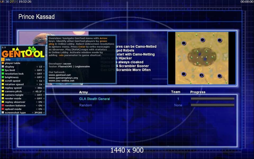Click the red square beside random balance
Screen dimensions: 254x159
click(3, 105)
